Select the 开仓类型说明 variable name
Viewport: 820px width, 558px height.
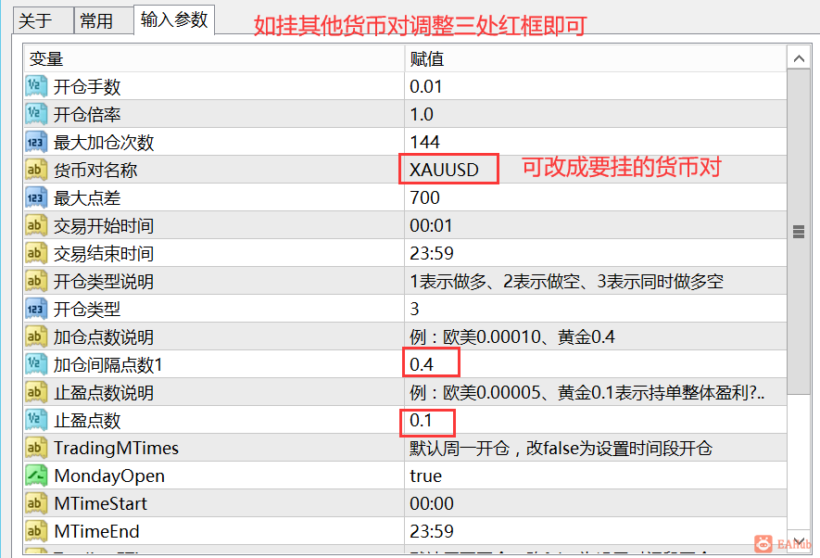pos(104,281)
